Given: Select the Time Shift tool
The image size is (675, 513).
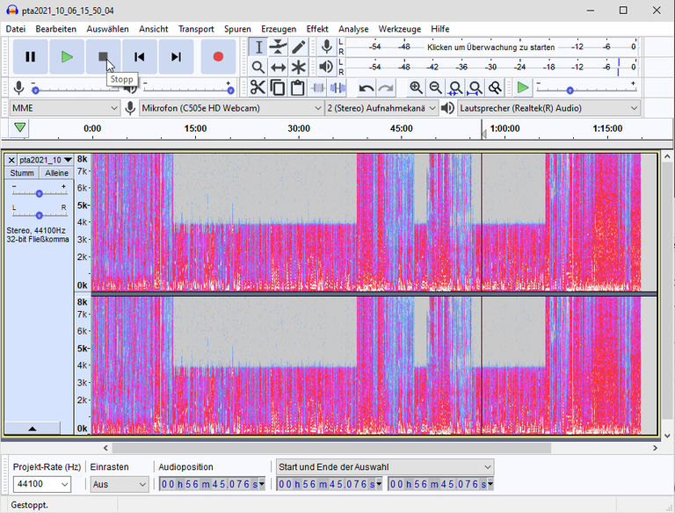Looking at the screenshot, I should point(278,67).
